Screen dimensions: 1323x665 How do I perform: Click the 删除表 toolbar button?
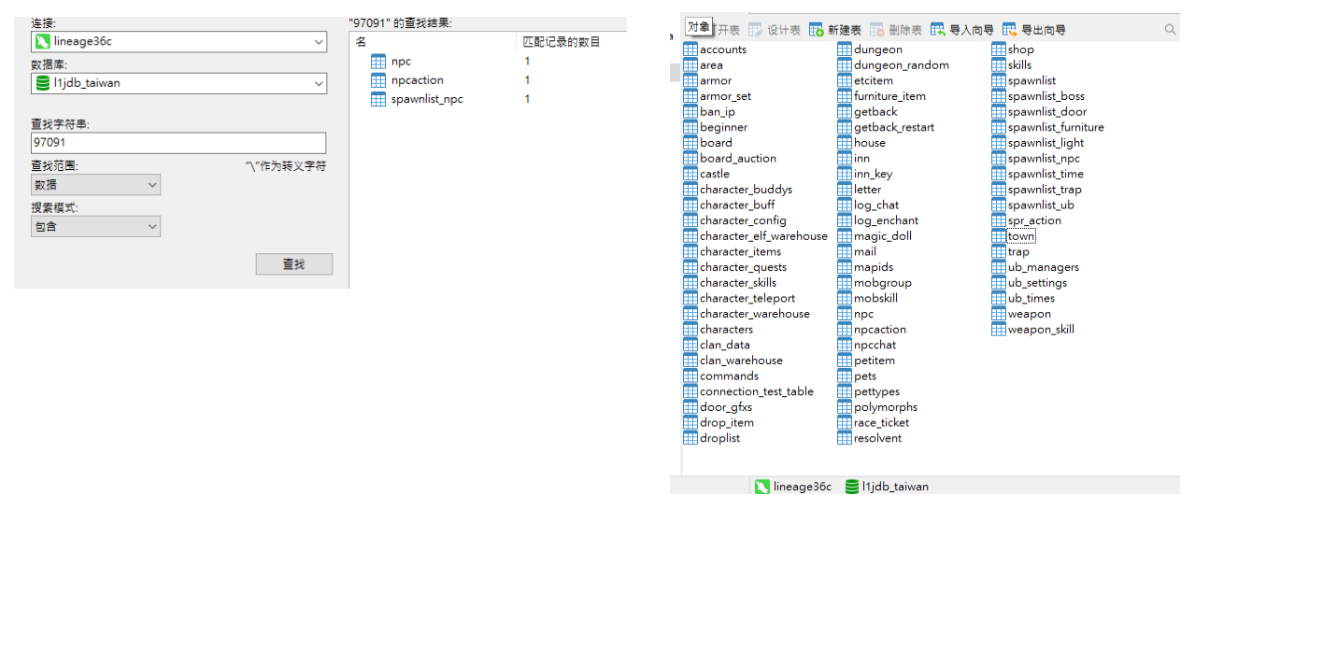pos(896,30)
